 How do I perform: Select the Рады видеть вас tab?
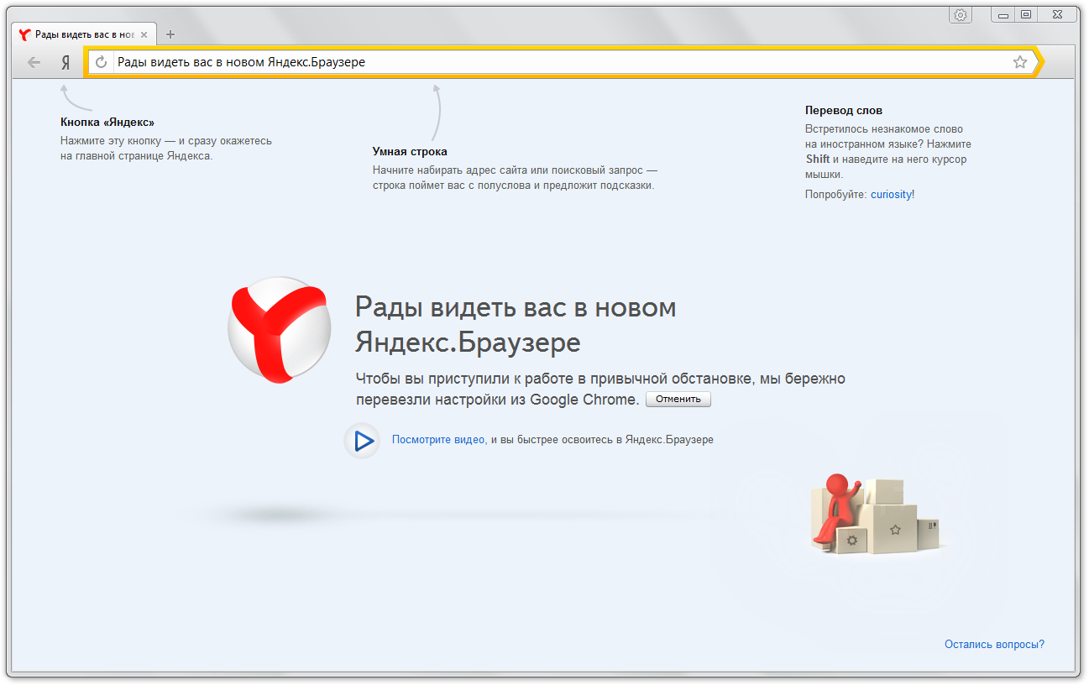point(82,34)
